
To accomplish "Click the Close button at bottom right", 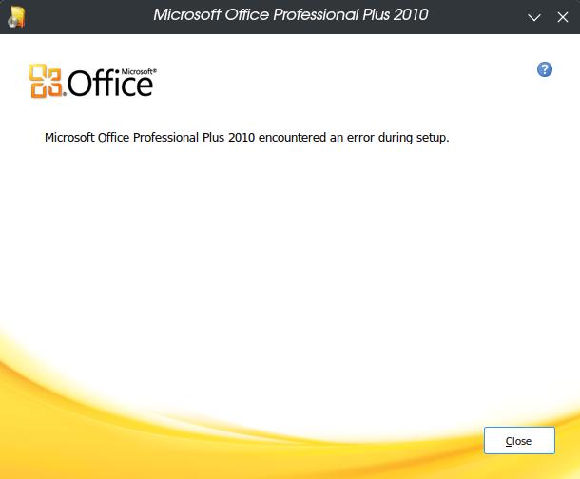I will (x=519, y=440).
